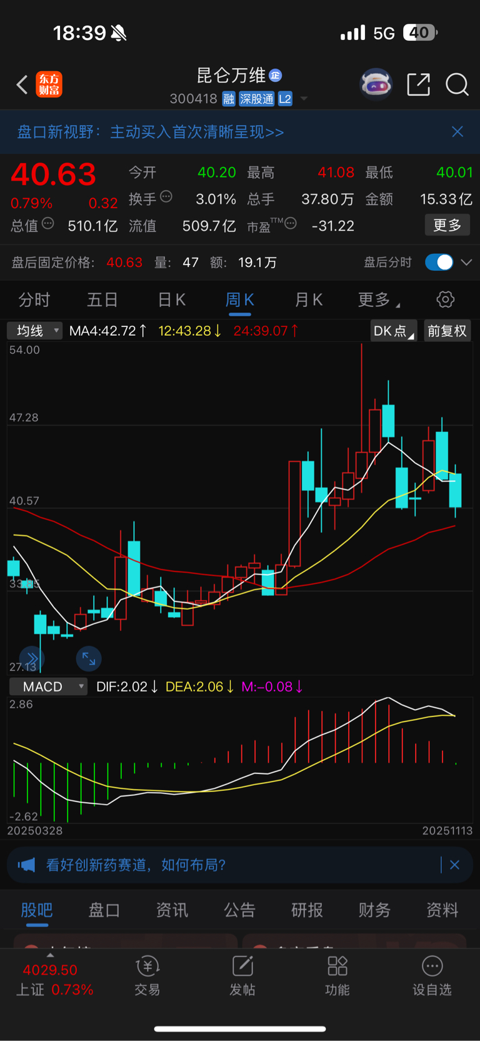Open the 主动买入首次清晰呈现 link
Image resolution: width=480 pixels, height=1041 pixels.
(197, 132)
